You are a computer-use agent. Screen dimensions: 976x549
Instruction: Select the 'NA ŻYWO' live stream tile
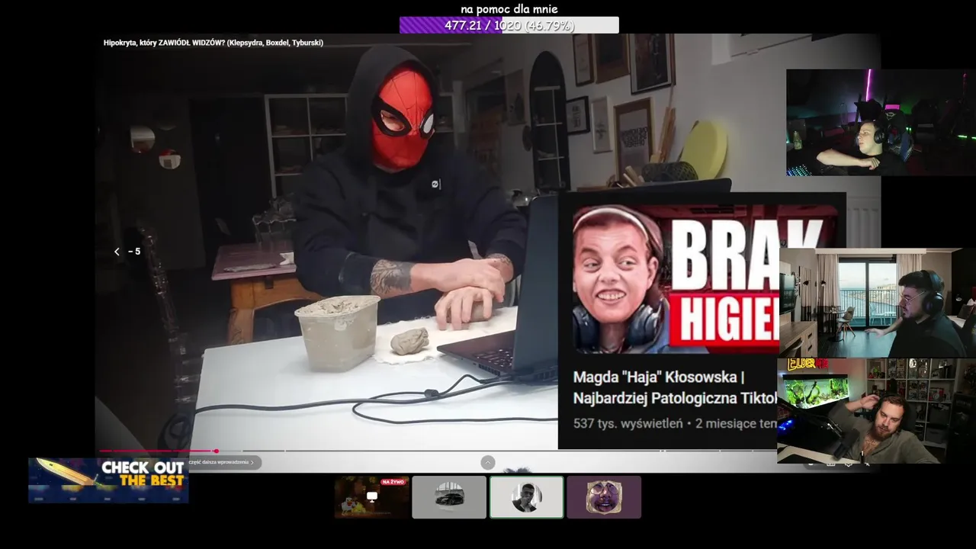(x=372, y=497)
